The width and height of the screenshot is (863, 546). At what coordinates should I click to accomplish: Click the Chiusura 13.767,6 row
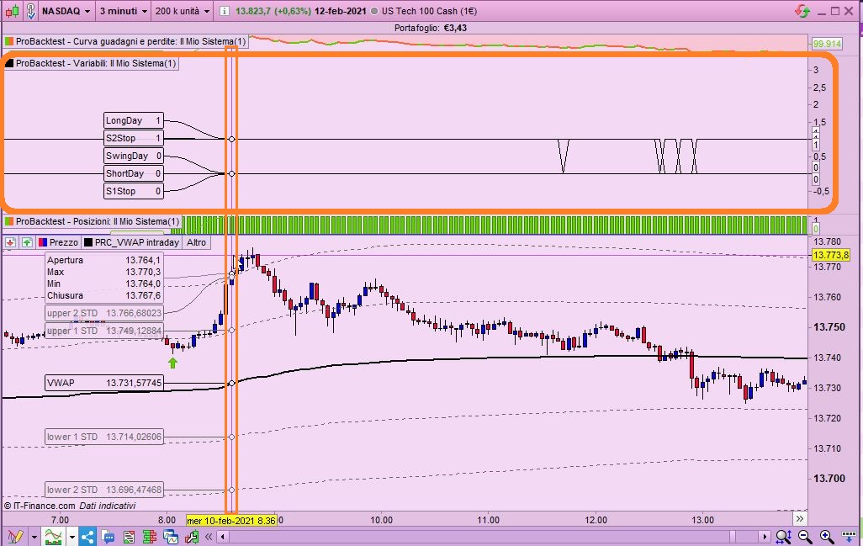click(104, 295)
